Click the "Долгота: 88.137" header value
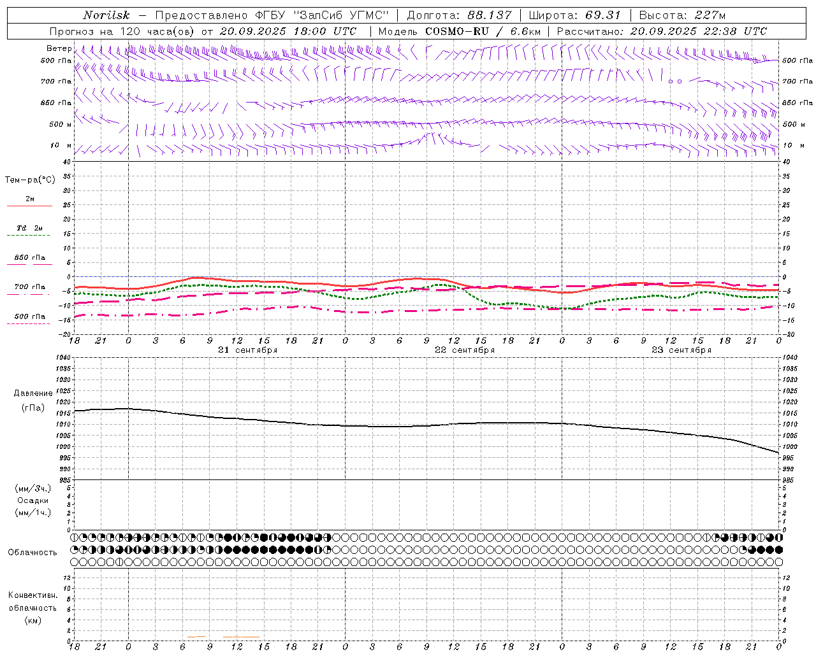816x652 pixels. pos(459,15)
